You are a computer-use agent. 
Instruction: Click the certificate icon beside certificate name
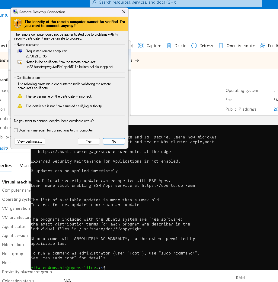pos(20,62)
